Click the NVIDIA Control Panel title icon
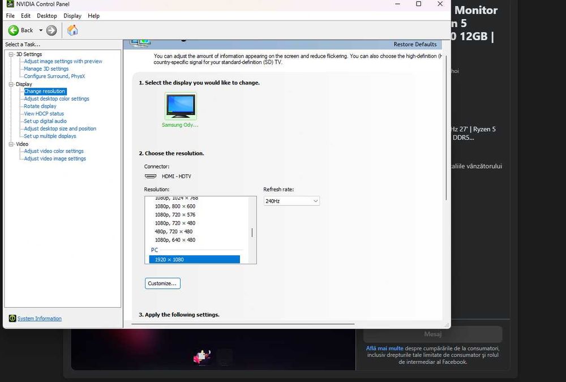566x382 pixels. pos(10,4)
